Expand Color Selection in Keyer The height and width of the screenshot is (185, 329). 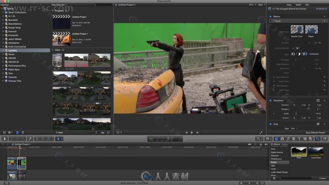tap(274, 77)
